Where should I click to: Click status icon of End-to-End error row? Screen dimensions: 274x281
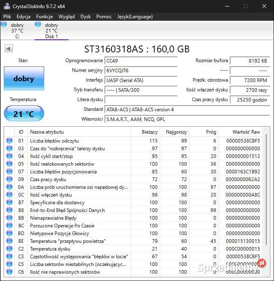tap(9, 210)
